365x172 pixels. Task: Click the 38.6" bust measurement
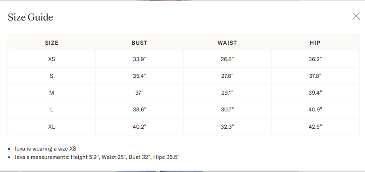tap(139, 110)
